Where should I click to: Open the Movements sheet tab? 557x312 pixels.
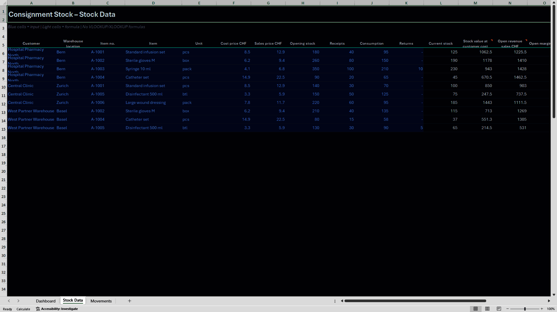[101, 301]
